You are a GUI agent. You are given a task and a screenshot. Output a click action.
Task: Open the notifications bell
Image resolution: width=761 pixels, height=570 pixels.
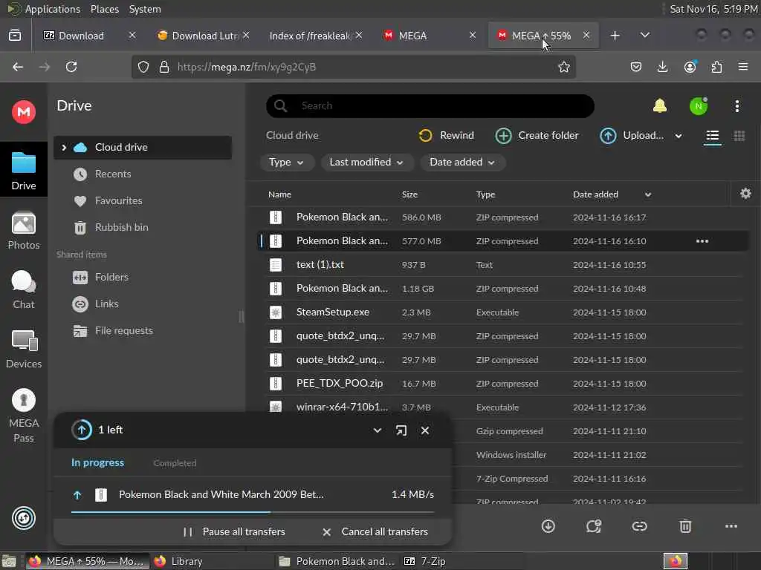(x=660, y=106)
